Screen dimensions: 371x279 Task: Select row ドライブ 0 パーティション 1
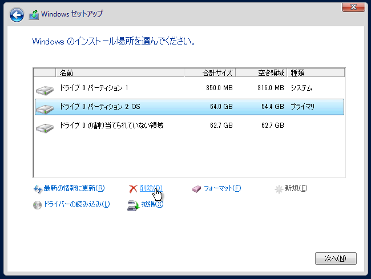click(x=189, y=88)
